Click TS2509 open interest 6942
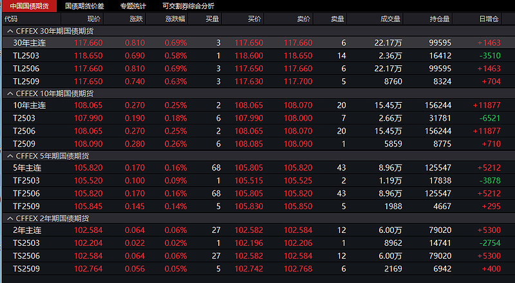 (x=442, y=269)
